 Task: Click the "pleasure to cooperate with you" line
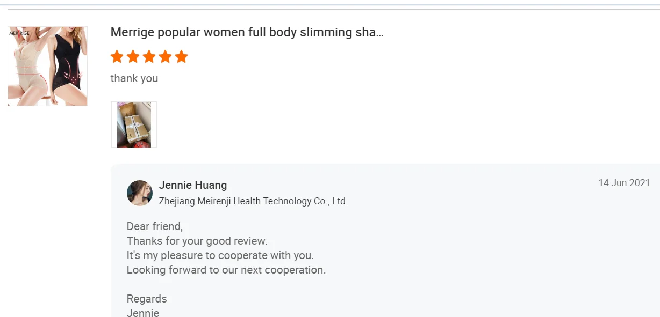click(x=220, y=255)
